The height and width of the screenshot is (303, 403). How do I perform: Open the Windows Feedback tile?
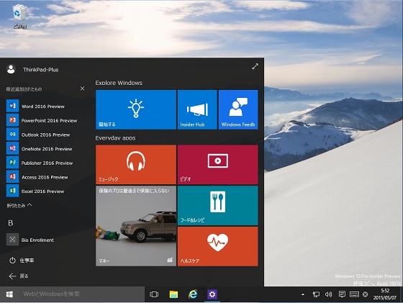coord(238,109)
